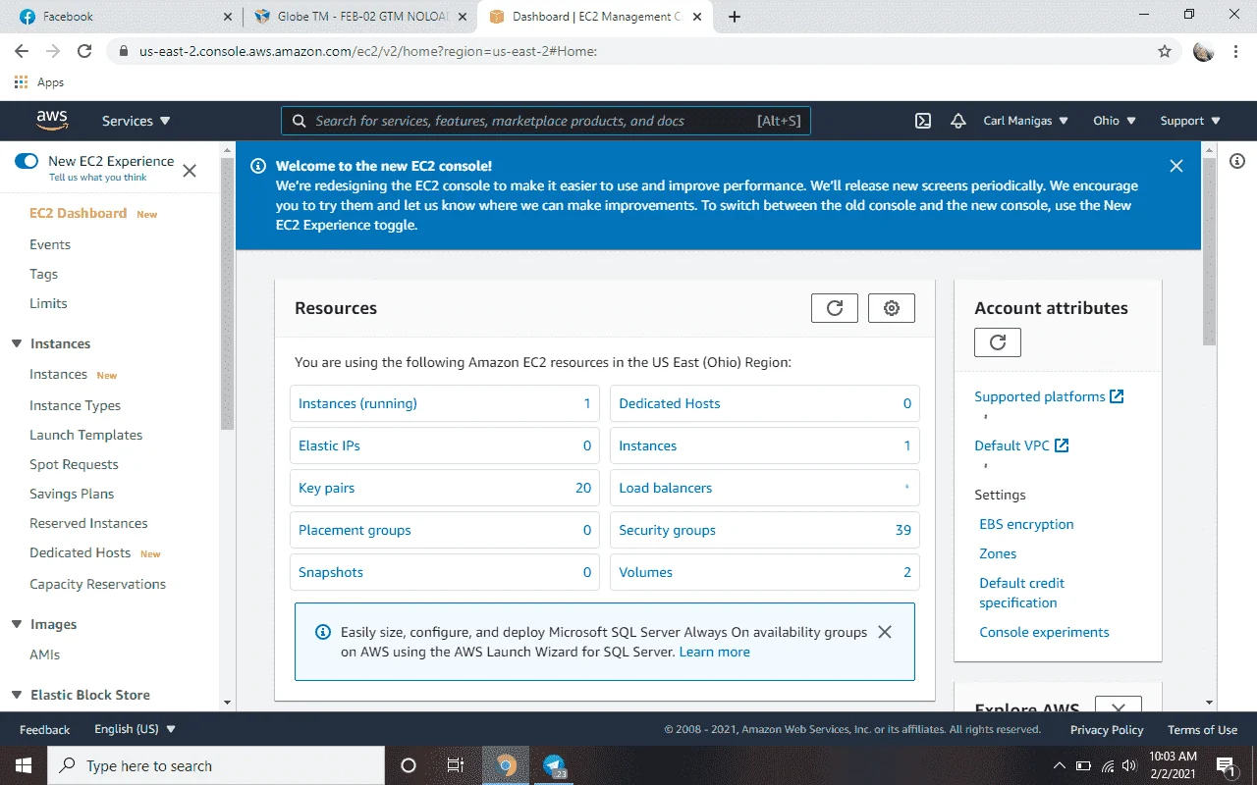Close the Facebook tab
The width and height of the screenshot is (1257, 785).
[x=228, y=17]
